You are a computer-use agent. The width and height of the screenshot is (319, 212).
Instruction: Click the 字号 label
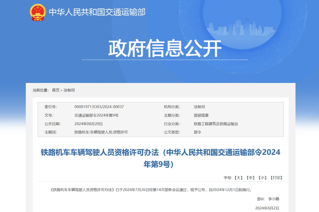pyautogui.click(x=228, y=178)
